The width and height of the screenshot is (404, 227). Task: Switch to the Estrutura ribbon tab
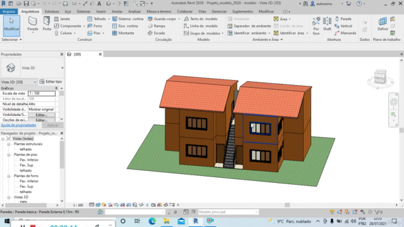coord(52,11)
